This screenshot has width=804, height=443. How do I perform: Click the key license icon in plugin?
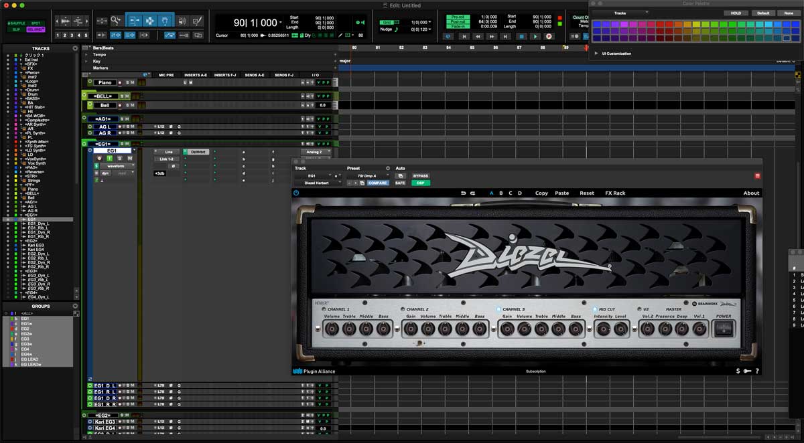coord(747,371)
